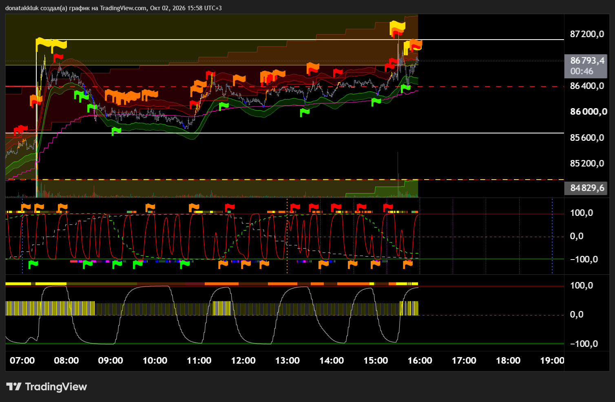Screen dimensions: 615x402
Task: Click the 19:00 time axis label
Action: click(x=552, y=361)
